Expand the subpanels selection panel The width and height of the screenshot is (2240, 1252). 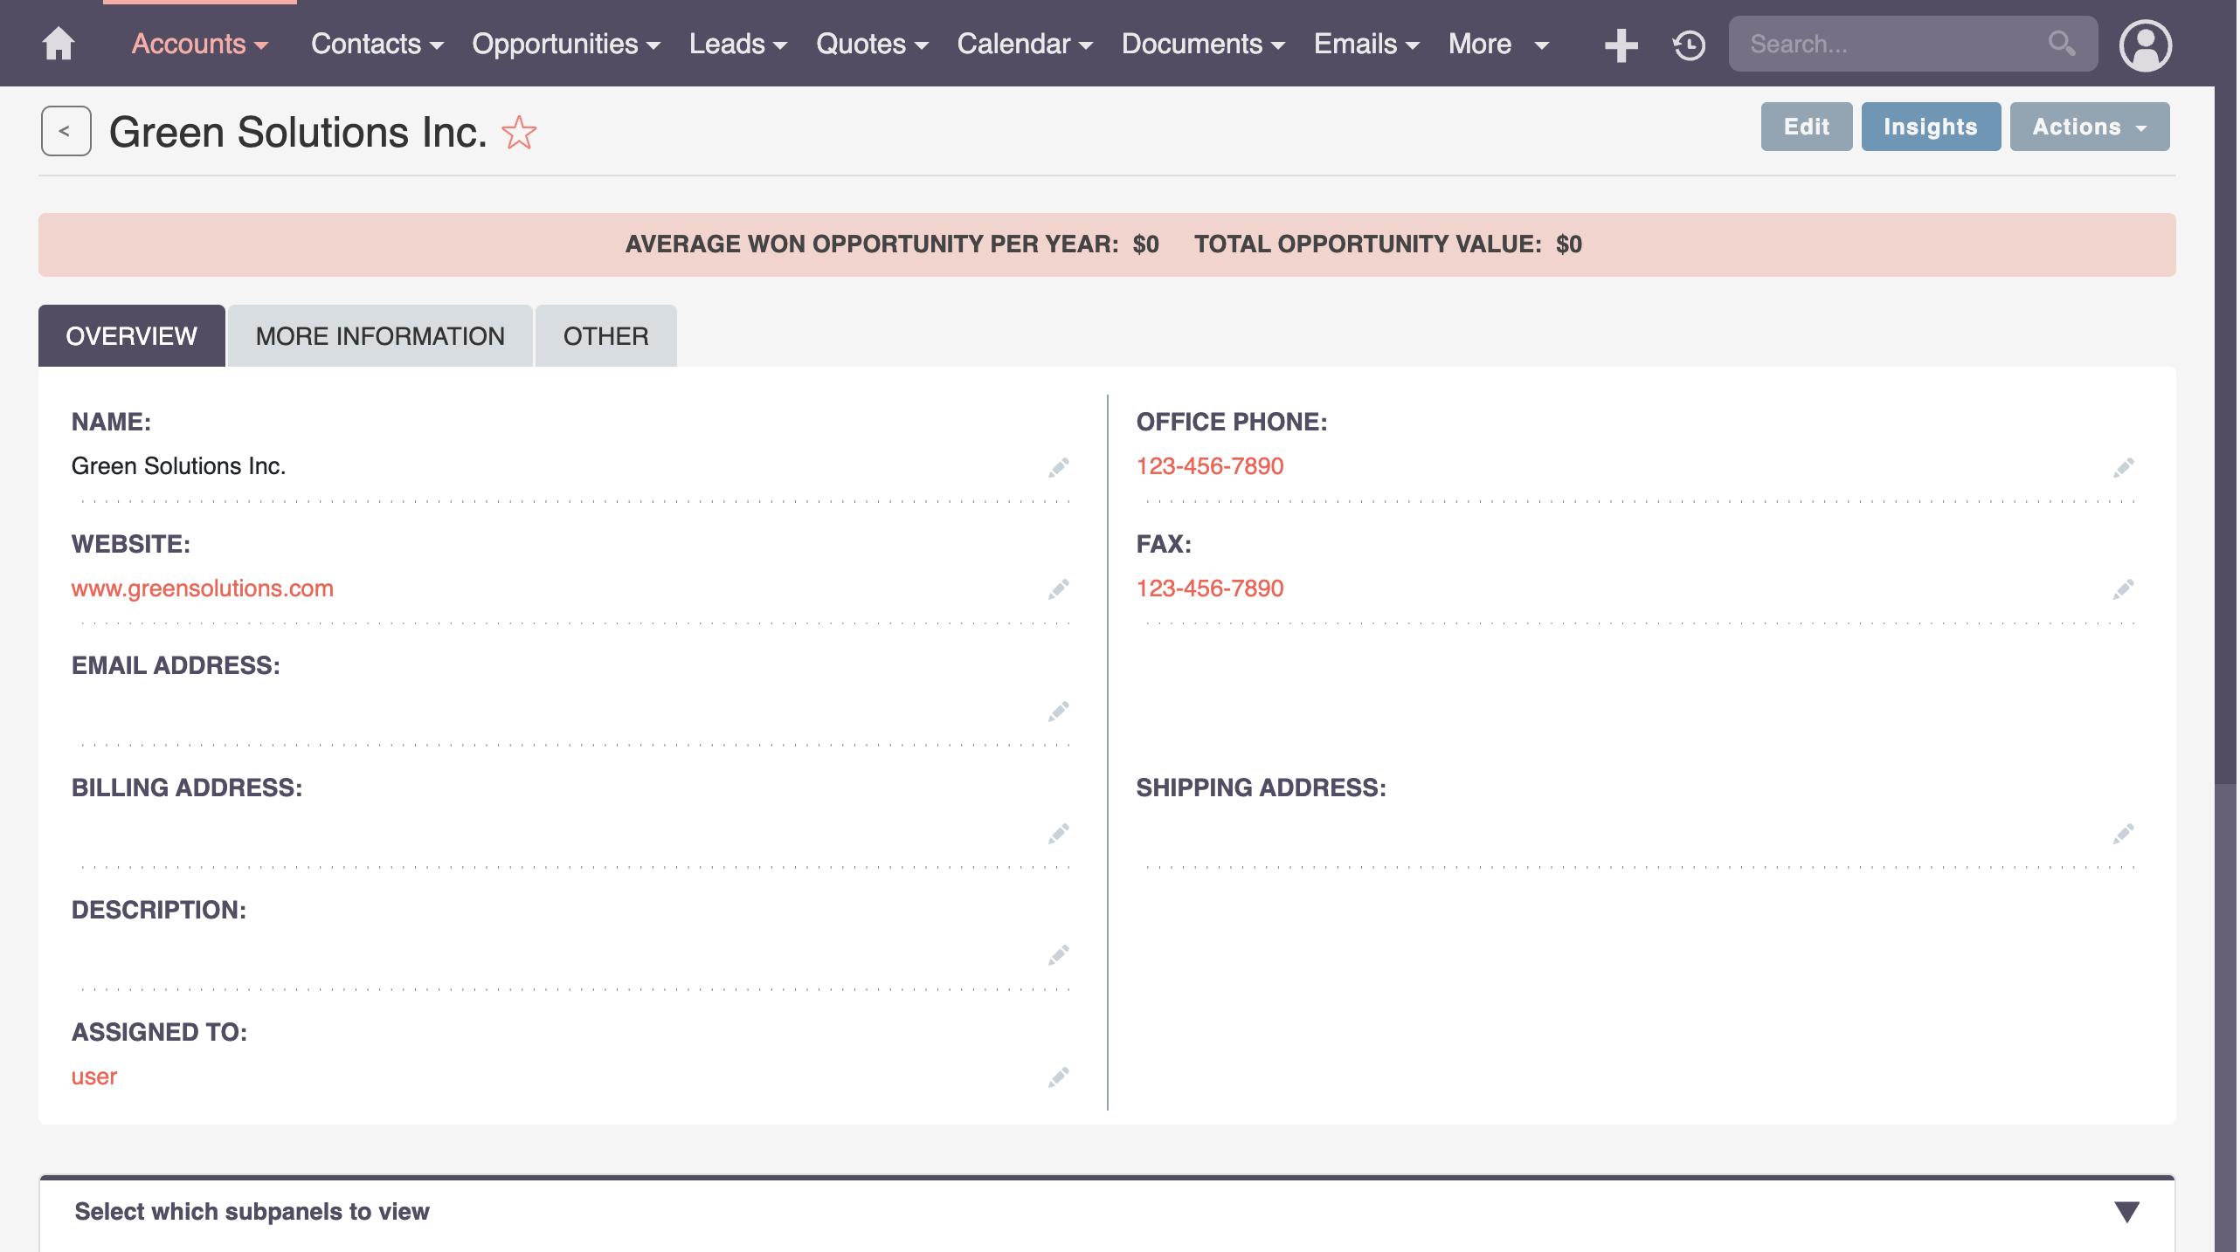click(x=2126, y=1212)
